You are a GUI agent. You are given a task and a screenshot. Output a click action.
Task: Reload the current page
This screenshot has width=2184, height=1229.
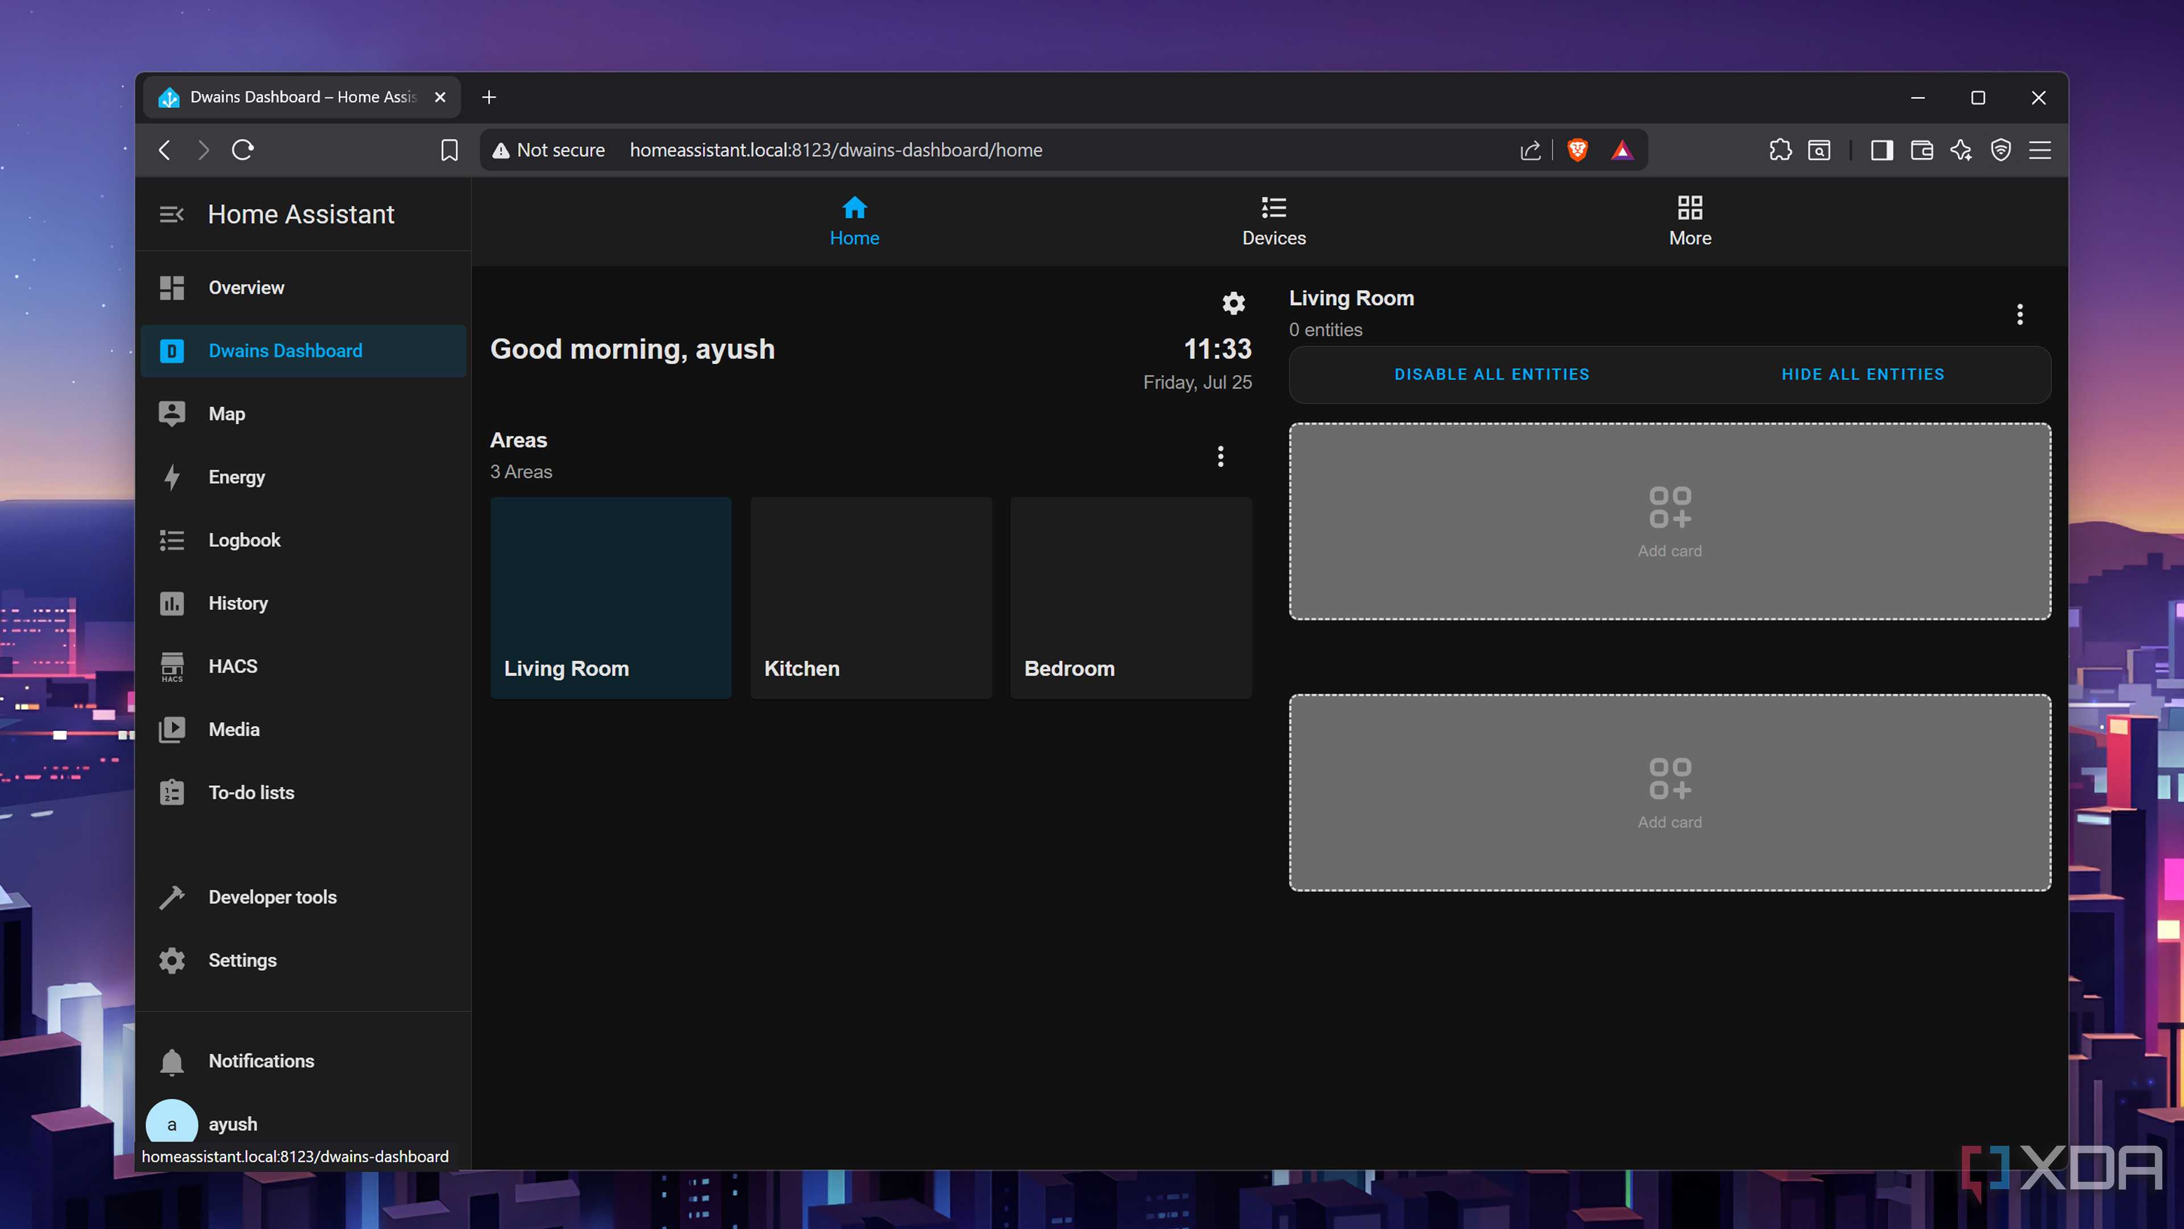click(x=243, y=150)
